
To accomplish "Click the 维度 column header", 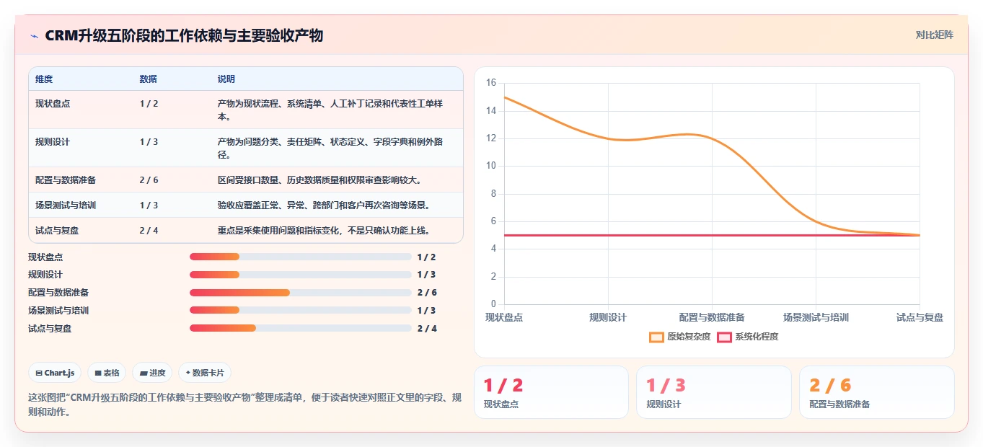I will (x=44, y=79).
